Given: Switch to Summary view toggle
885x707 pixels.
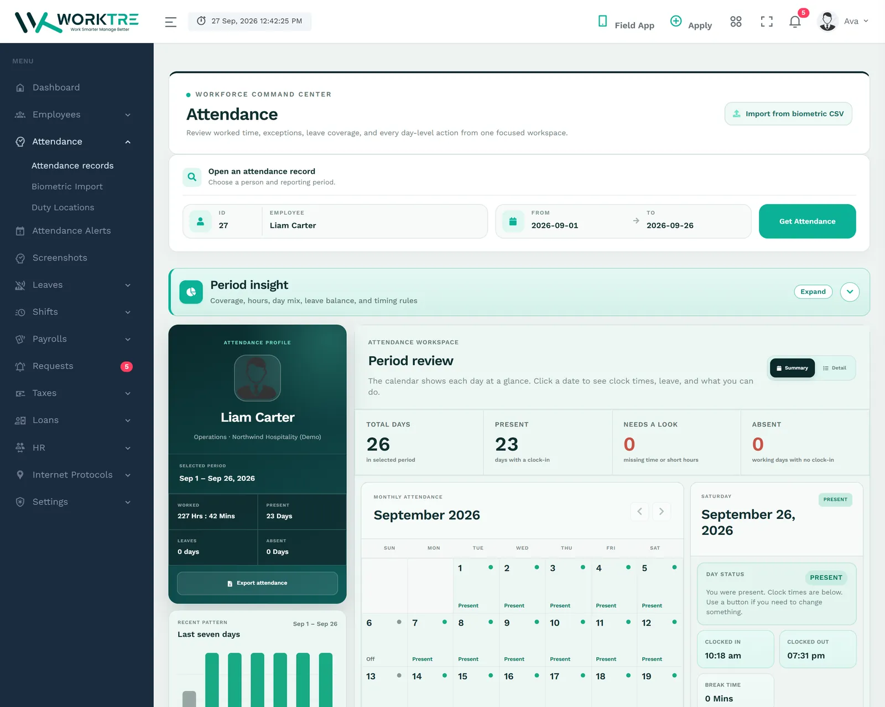Looking at the screenshot, I should point(792,368).
